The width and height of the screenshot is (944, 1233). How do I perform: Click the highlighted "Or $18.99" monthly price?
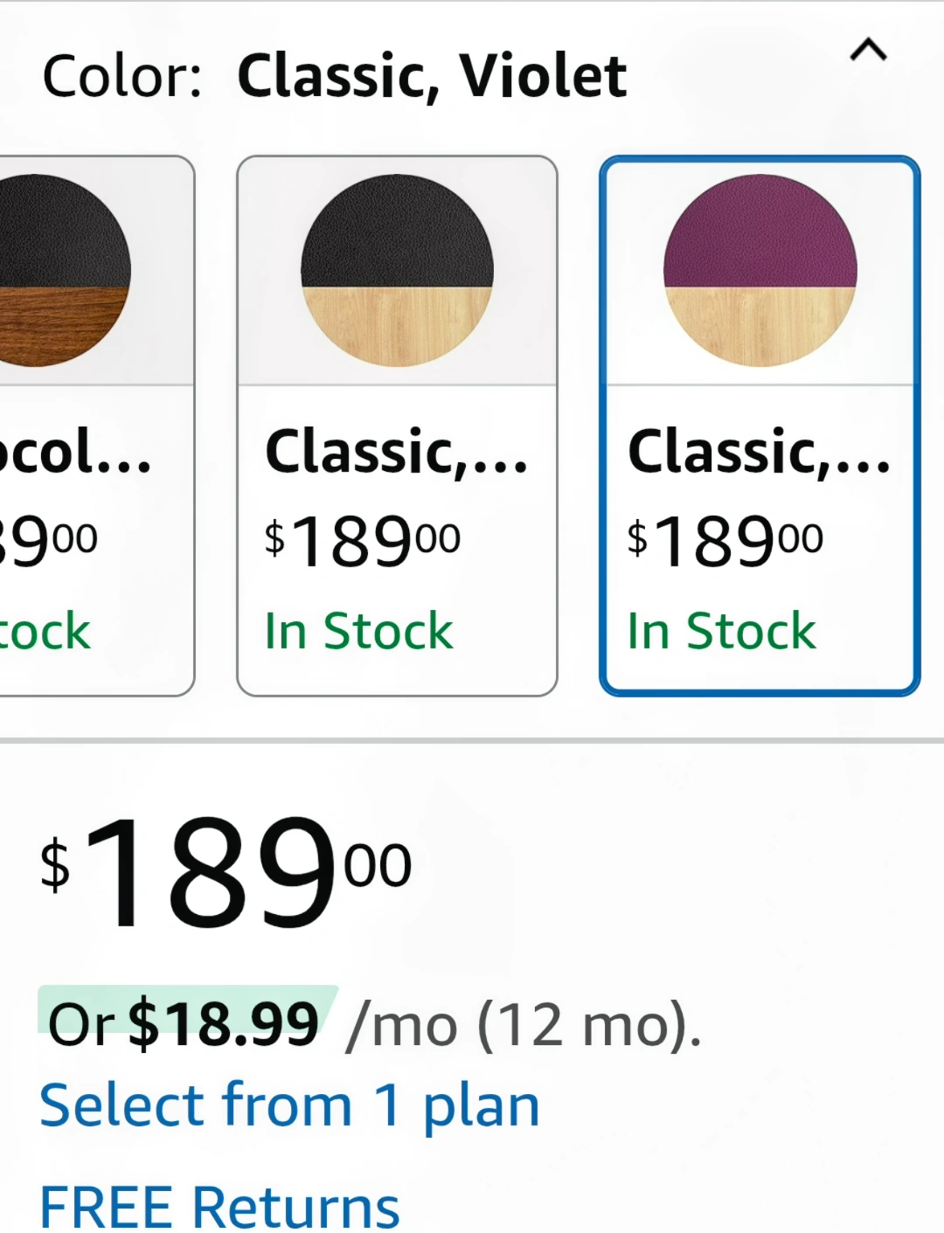click(x=184, y=1023)
